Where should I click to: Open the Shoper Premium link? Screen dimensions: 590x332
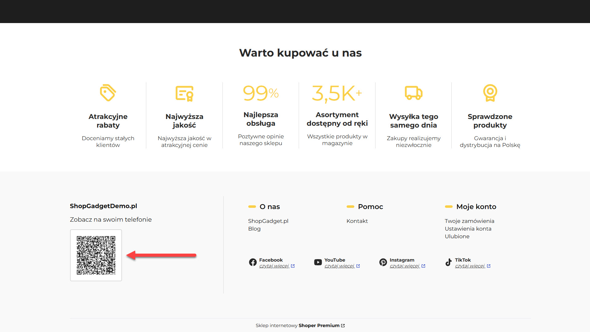point(319,326)
